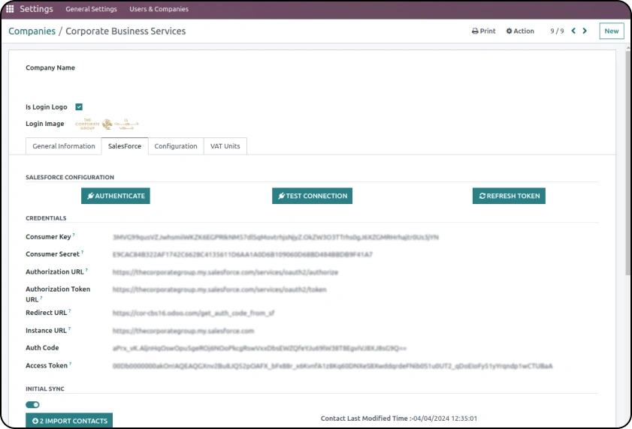Screen dimensions: 632x429
Task: Open the Access Token help tooltip icon
Action: [x=70, y=364]
